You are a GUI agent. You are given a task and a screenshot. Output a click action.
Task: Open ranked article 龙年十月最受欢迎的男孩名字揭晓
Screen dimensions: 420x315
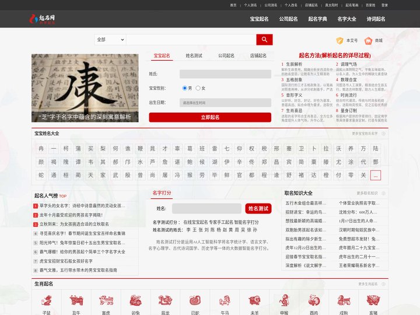coord(71,215)
